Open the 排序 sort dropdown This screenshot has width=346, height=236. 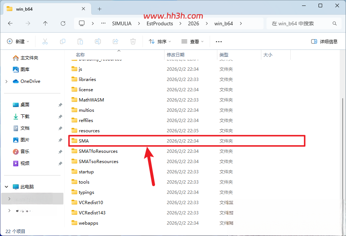(x=160, y=41)
